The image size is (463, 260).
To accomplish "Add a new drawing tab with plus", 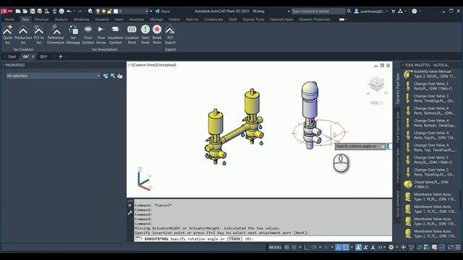I will (61, 56).
